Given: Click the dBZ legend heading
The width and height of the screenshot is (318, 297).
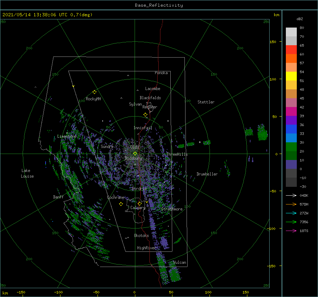Looking at the screenshot, I should [300, 19].
